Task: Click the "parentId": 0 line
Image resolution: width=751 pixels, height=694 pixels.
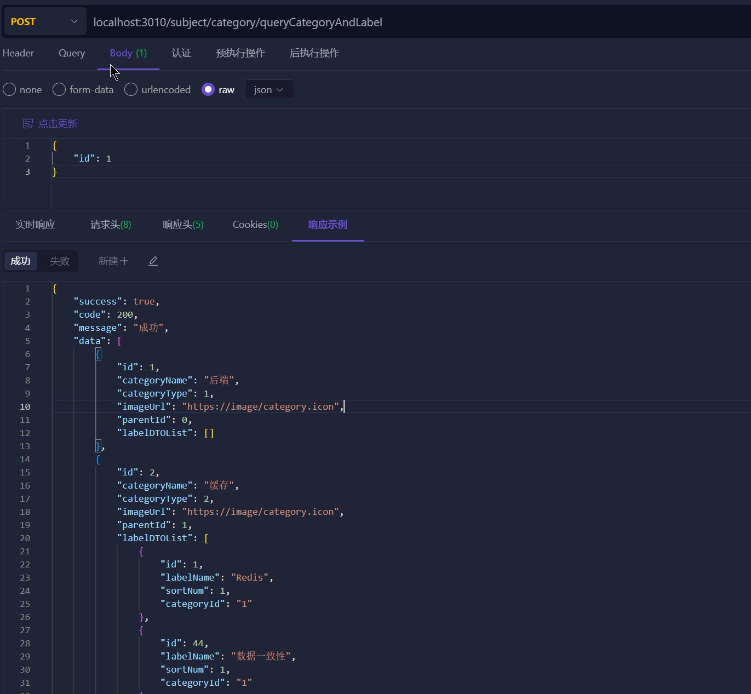Action: (154, 420)
